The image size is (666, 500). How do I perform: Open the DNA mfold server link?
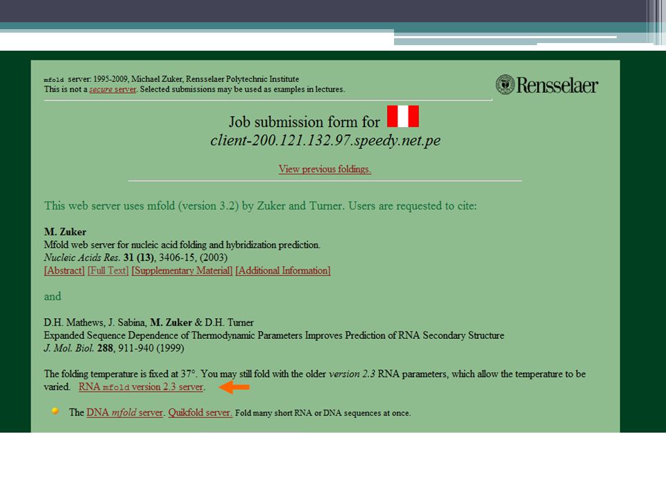(x=124, y=412)
